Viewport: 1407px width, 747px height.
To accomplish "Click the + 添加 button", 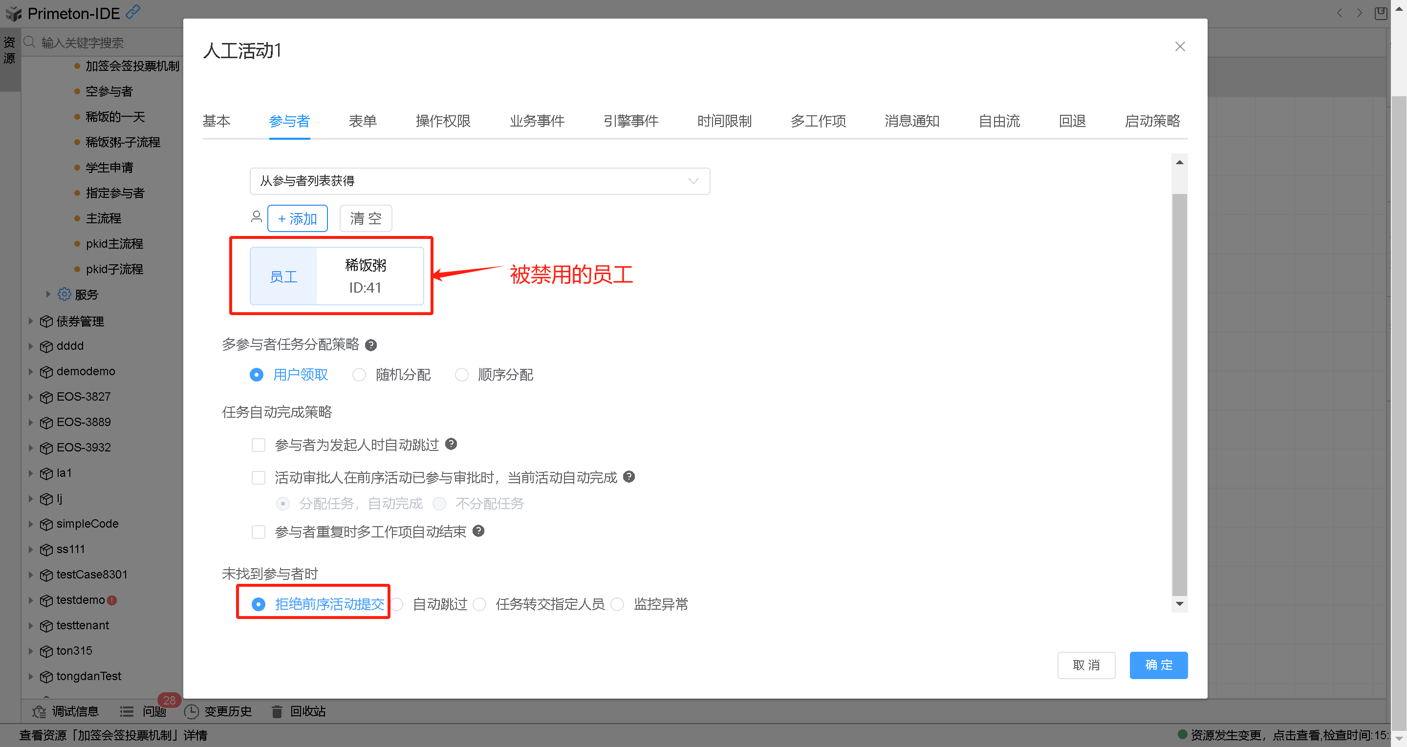I will click(297, 218).
